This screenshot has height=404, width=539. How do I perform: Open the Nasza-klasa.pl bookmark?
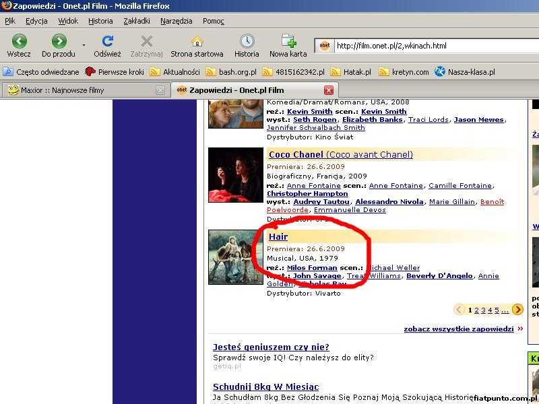(465, 72)
